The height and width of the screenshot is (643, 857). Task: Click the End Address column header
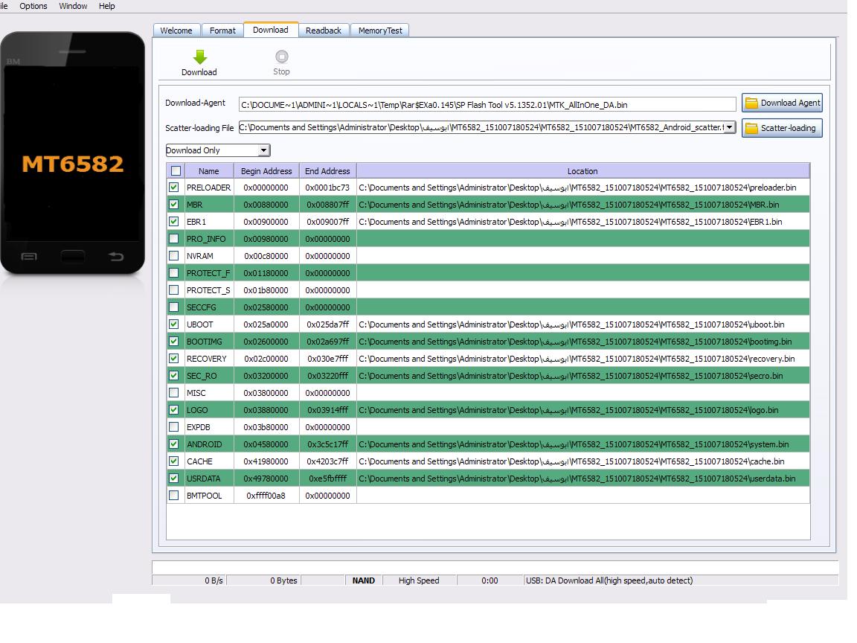pyautogui.click(x=327, y=171)
